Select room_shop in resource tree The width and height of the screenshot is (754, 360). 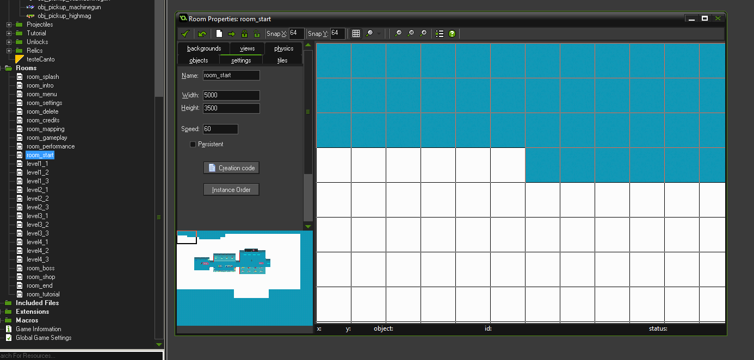41,277
